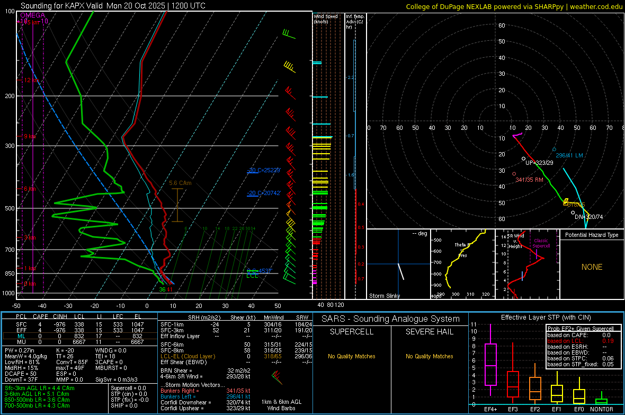Click the surface dewpoint value 36
Viewport: 625px width, 415px height.
162,289
